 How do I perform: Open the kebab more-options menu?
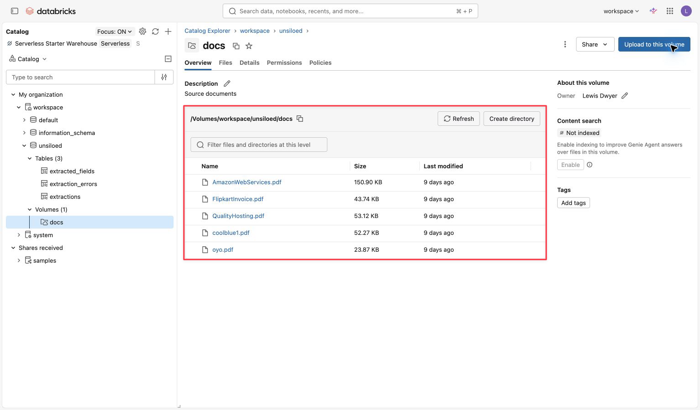(x=565, y=44)
